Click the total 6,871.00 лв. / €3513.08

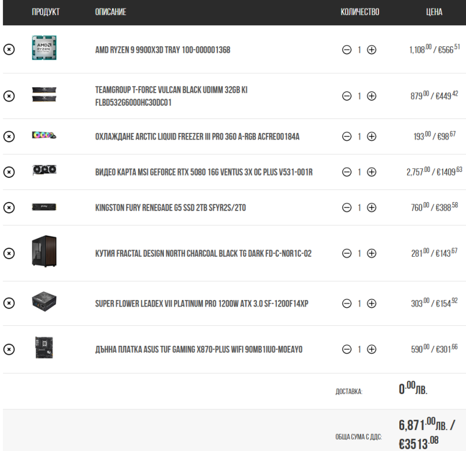[427, 434]
